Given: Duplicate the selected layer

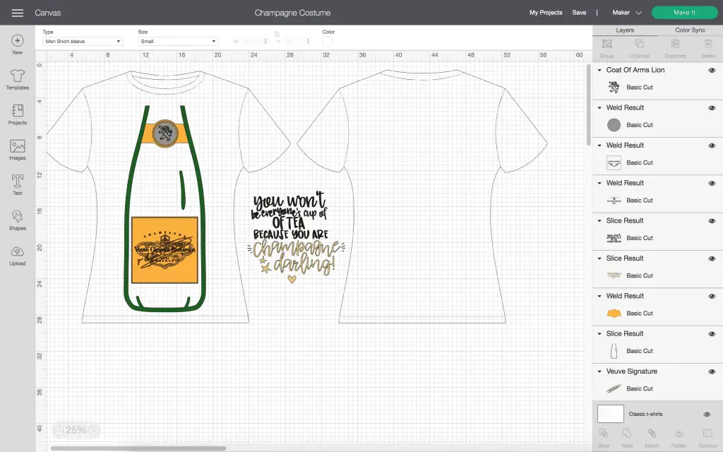Looking at the screenshot, I should click(675, 48).
